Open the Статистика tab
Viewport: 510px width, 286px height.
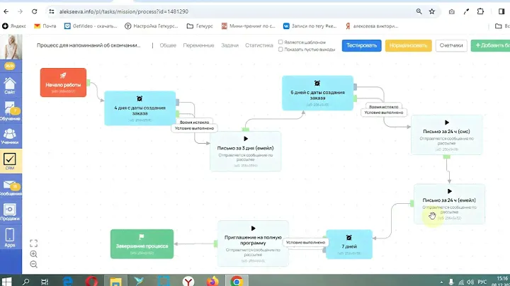pos(259,45)
